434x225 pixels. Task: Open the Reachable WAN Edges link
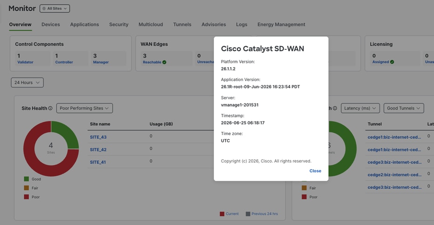click(x=152, y=62)
